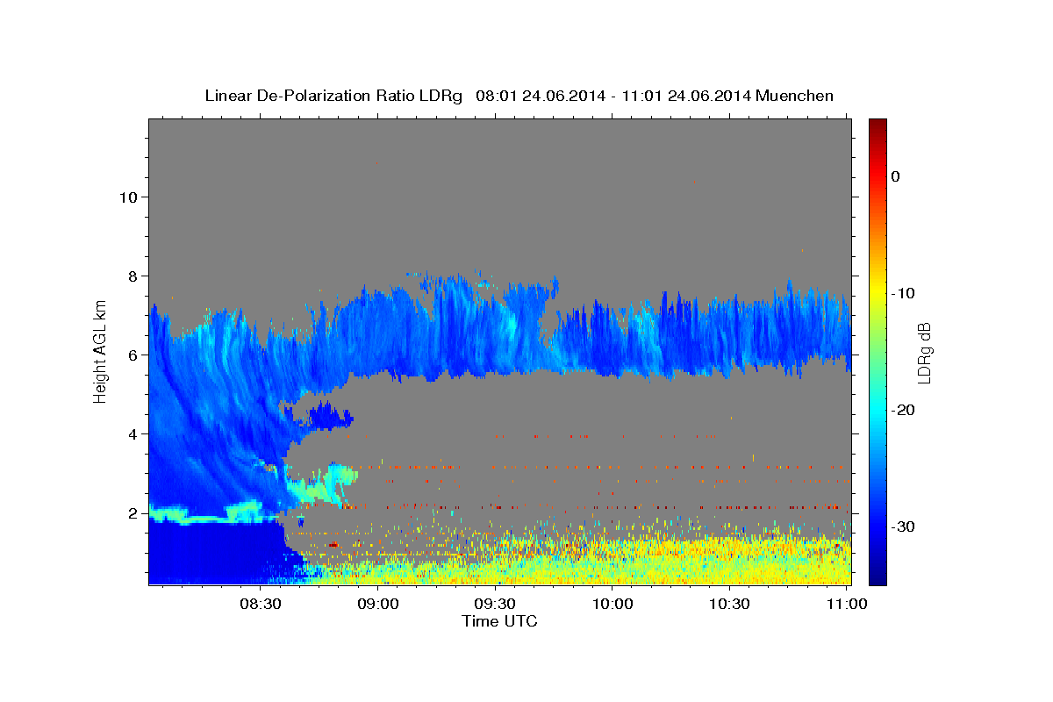Screen dimensions: 1053x702
Task: Click the height tick label 2
Action: pyautogui.click(x=133, y=513)
